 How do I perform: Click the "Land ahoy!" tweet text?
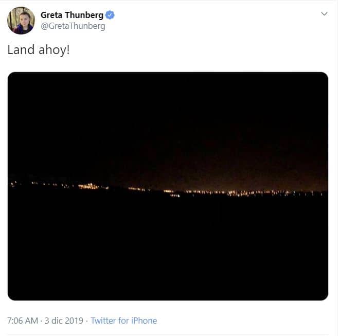(x=38, y=50)
